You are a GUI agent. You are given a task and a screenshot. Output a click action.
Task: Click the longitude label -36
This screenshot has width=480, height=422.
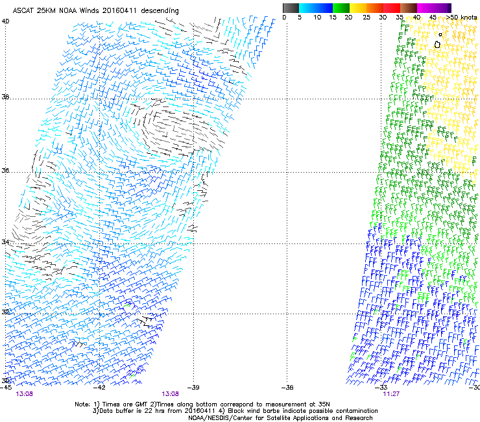click(x=287, y=388)
